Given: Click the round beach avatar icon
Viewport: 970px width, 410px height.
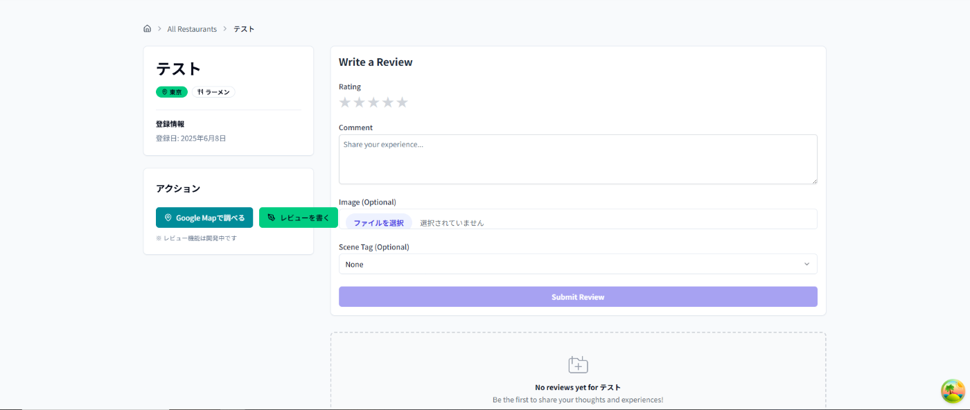Looking at the screenshot, I should (x=953, y=391).
